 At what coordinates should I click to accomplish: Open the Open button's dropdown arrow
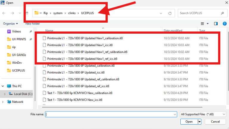pos(199,122)
